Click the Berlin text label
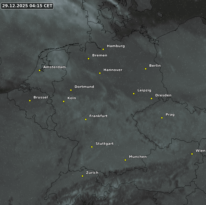The image size is (206, 205). 155,66
